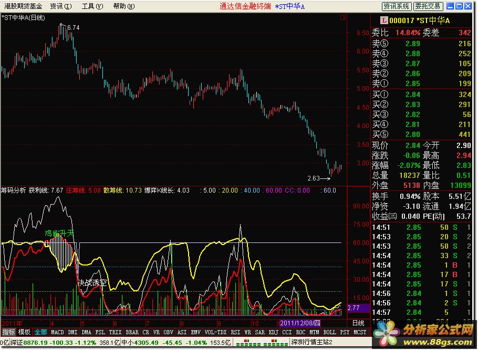Click the 决战诱空 signal label
This screenshot has height=350, width=478.
(92, 283)
